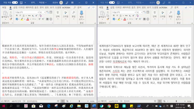194x109 pixels.
Task: Click ribbon display options in left window
Action: pos(72,3)
